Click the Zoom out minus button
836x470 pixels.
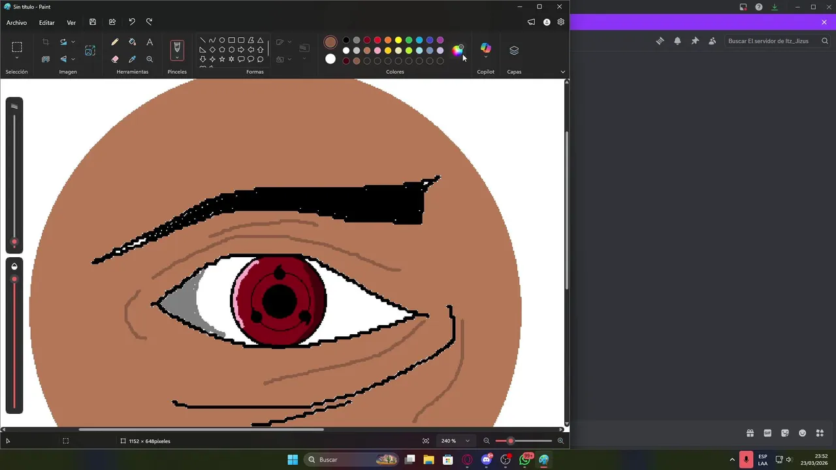[487, 441]
